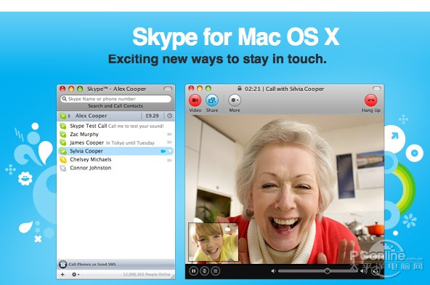
Task: Mute the microphone in call controls
Action: pos(204,271)
